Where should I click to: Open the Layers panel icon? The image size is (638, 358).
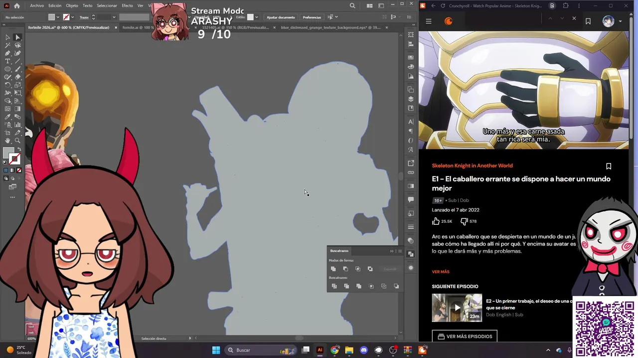[411, 98]
